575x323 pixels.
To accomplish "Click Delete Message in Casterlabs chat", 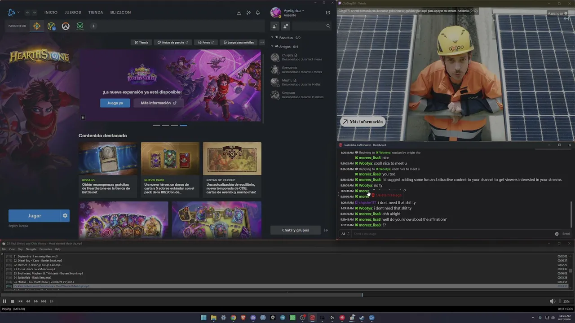I will click(x=386, y=195).
